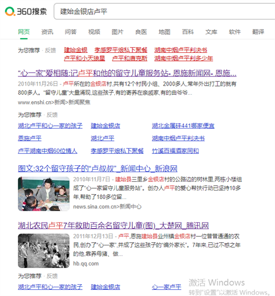The height and width of the screenshot is (296, 275).
Task: Open the 文库 tab
Action: tap(211, 32)
